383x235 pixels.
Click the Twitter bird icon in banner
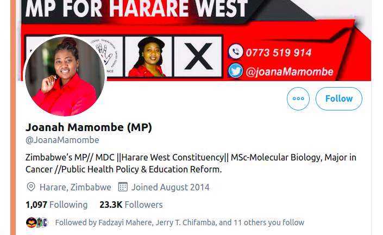point(235,71)
